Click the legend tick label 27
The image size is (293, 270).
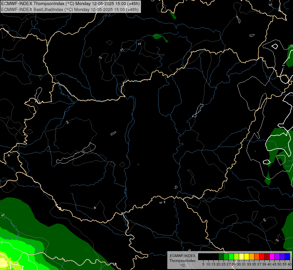coord(229,264)
